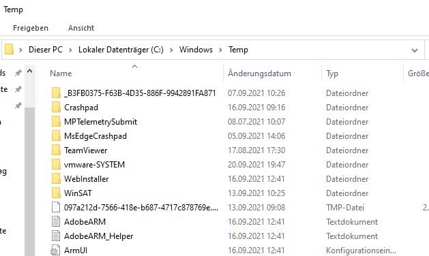Select the TeamViewer folder name
The width and height of the screenshot is (429, 256).
coord(86,150)
